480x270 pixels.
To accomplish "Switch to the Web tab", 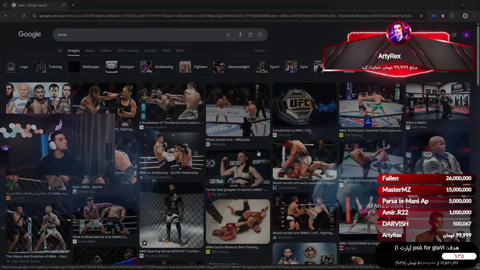I will [x=166, y=51].
